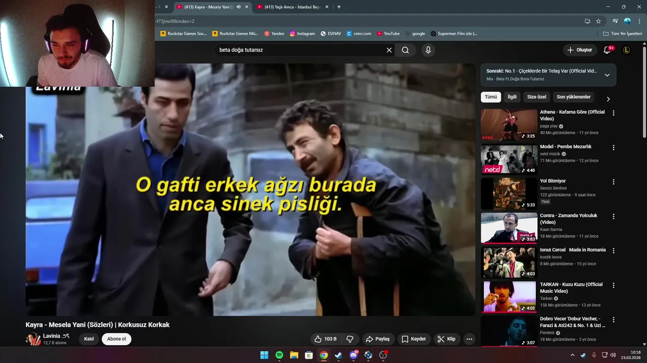Image resolution: width=647 pixels, height=363 pixels.
Task: Open options menu for TARKAN - Kuzu Kuzu
Action: pos(614,285)
